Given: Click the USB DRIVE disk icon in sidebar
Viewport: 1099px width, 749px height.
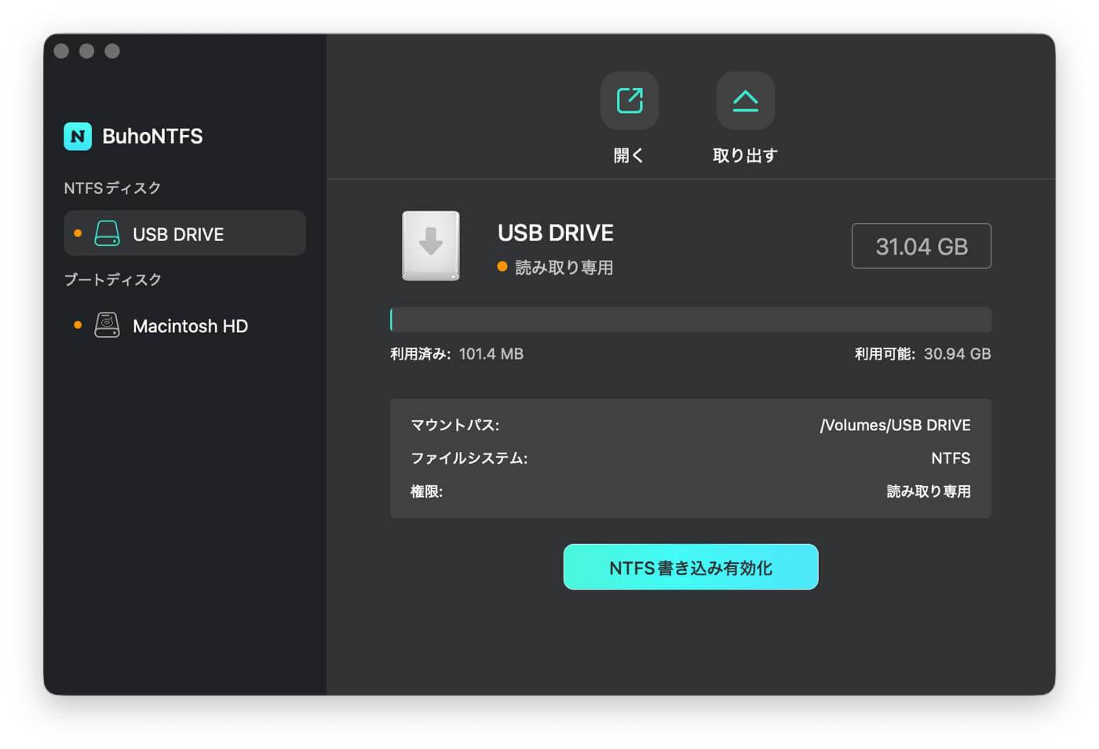Looking at the screenshot, I should coord(106,233).
